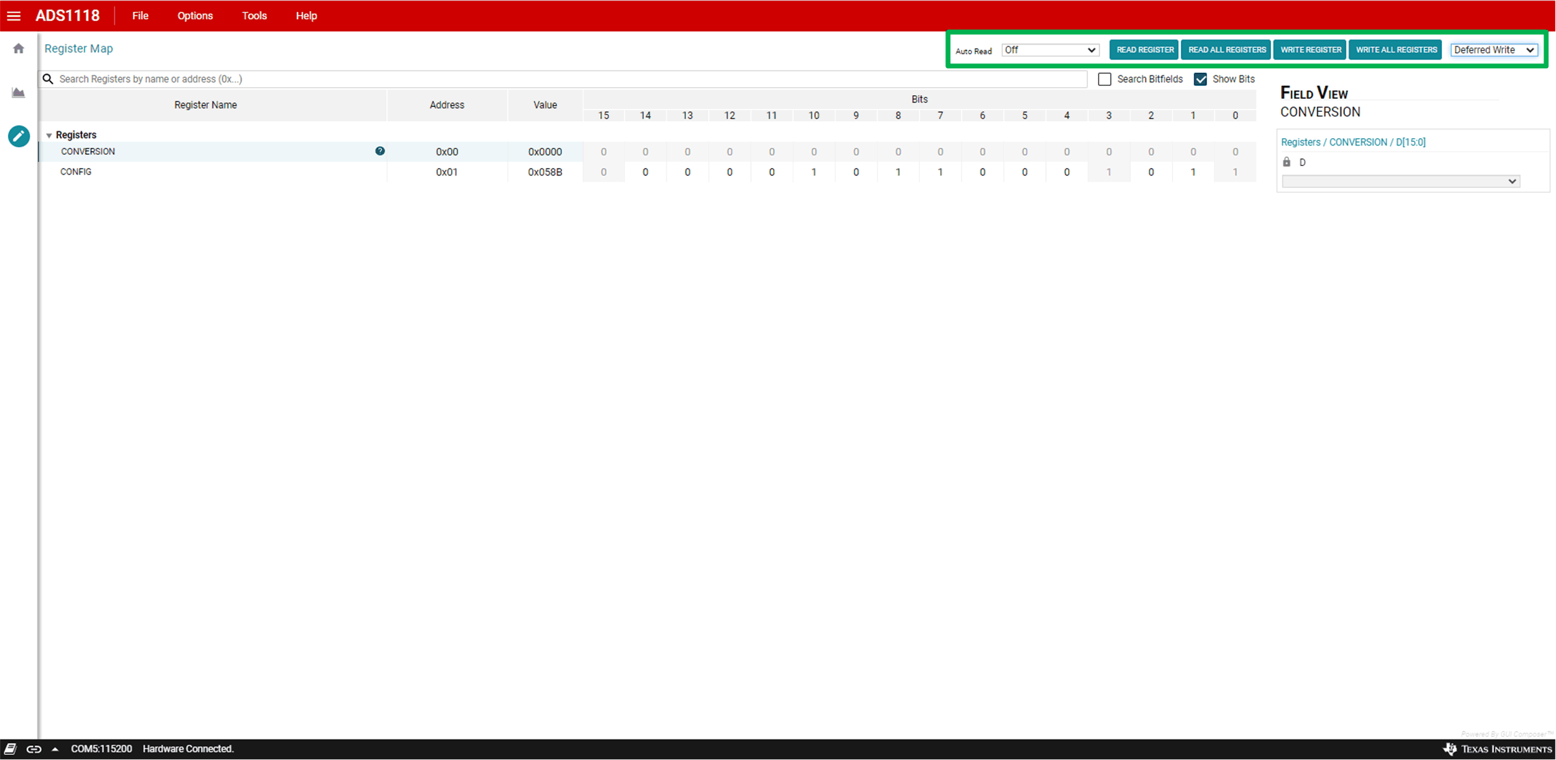Image resolution: width=1556 pixels, height=760 pixels.
Task: Enable the Search Bitfields checkbox
Action: [1104, 79]
